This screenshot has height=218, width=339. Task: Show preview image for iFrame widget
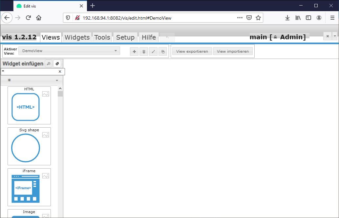(x=46, y=176)
